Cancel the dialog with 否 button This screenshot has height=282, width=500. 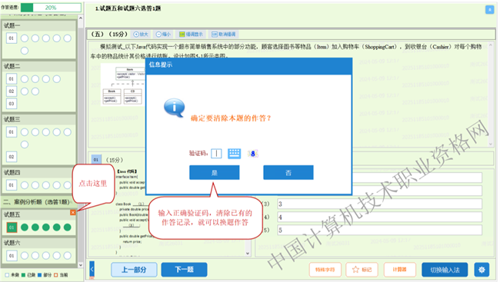coord(288,172)
